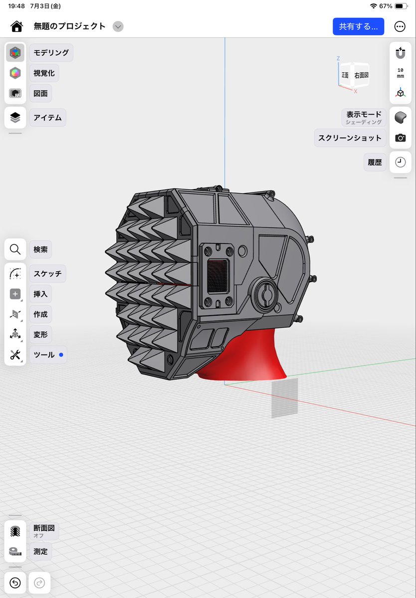
Task: Click the 共有する... share button
Action: [359, 26]
